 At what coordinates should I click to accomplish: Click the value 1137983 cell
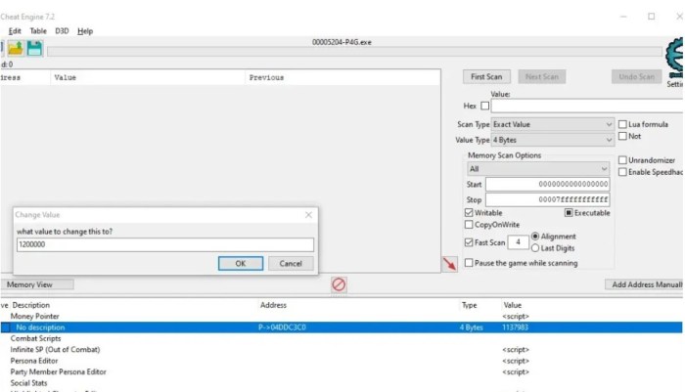click(x=515, y=327)
